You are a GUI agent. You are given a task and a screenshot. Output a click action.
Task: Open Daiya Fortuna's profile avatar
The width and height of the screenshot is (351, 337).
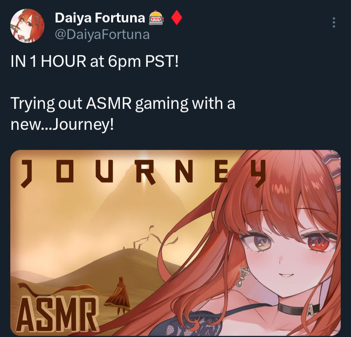click(x=27, y=26)
